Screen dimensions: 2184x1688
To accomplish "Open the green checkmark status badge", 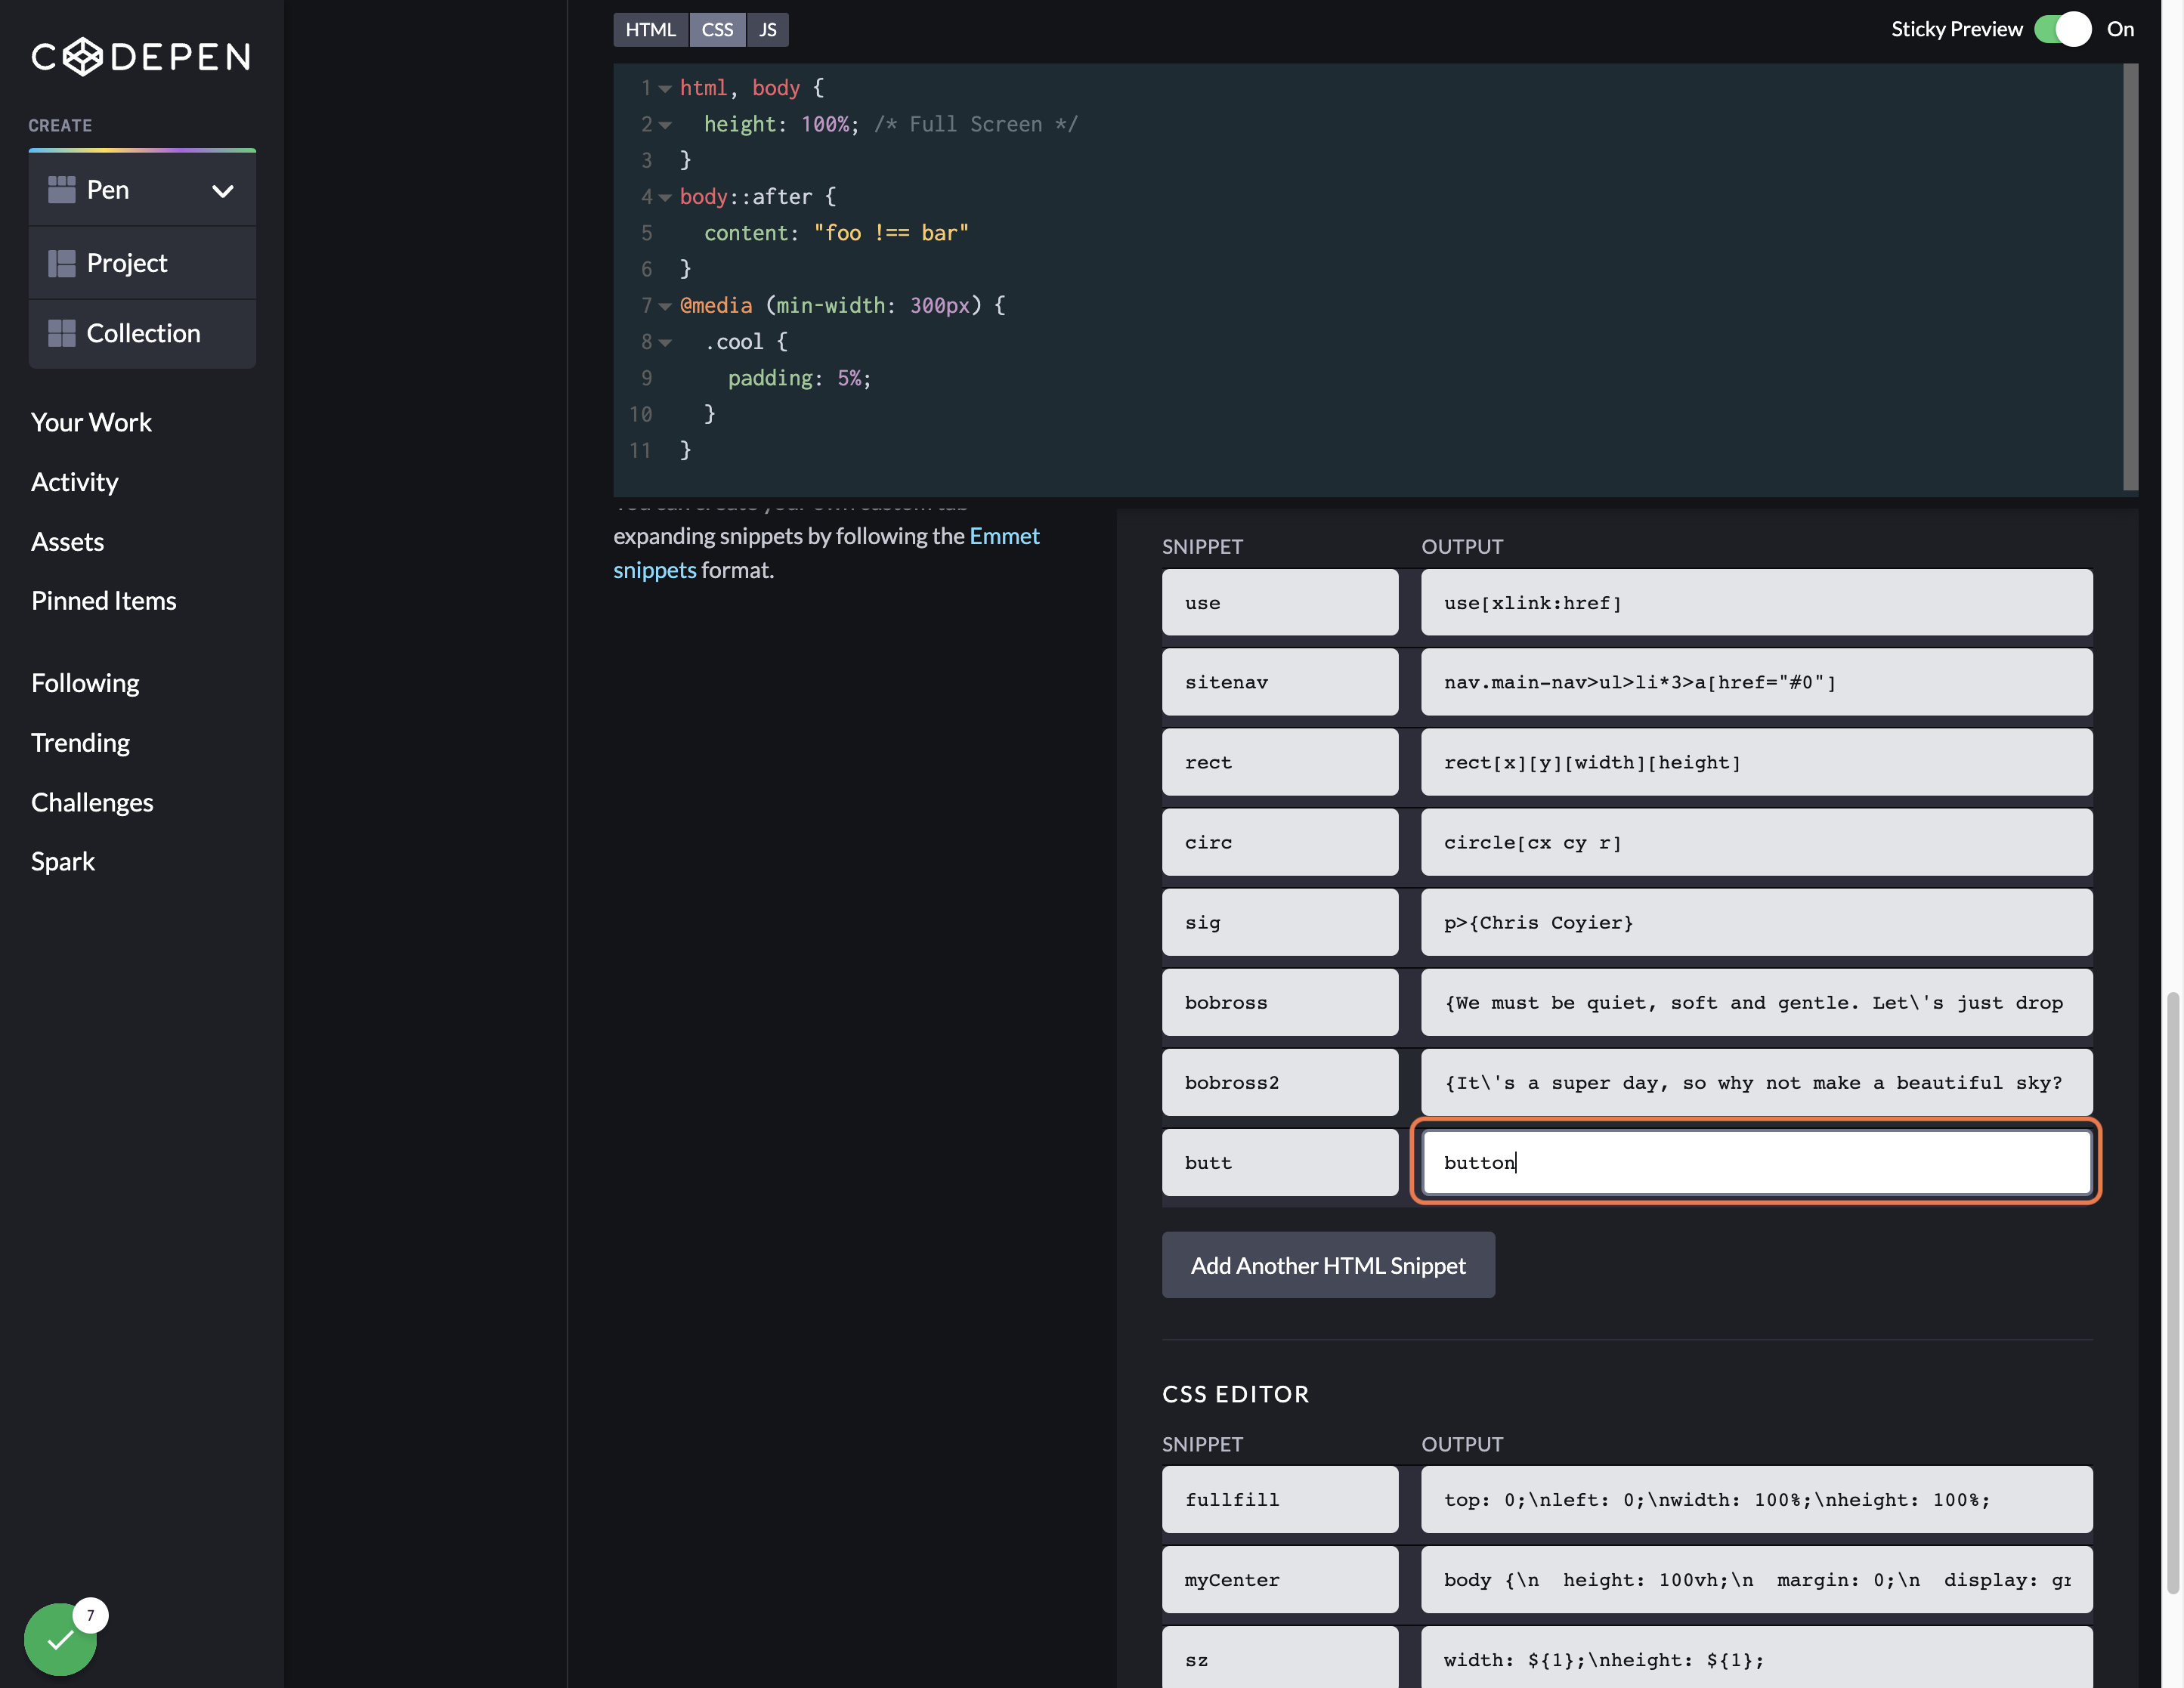I will click(61, 1639).
